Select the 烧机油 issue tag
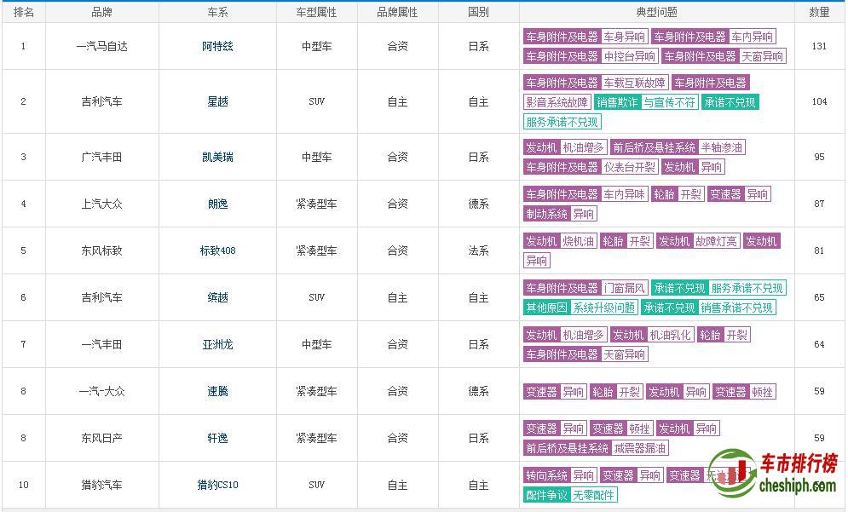This screenshot has height=512, width=848. [x=578, y=241]
